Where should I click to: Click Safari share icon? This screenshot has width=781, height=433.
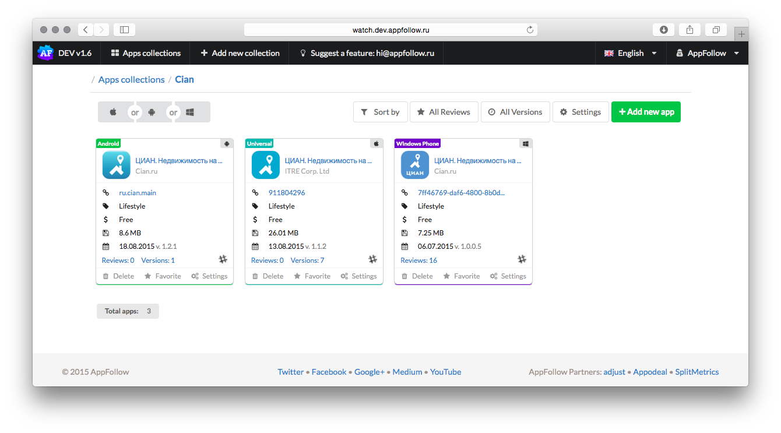pyautogui.click(x=689, y=30)
